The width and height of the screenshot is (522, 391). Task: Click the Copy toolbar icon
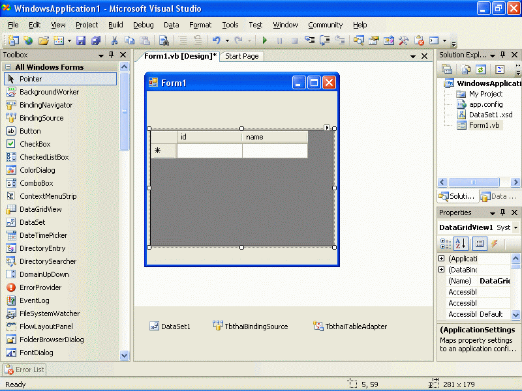click(x=129, y=40)
